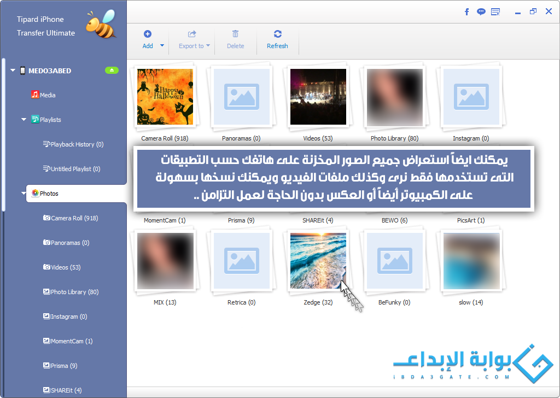Click the Export to label
Image resolution: width=560 pixels, height=398 pixels.
[191, 46]
